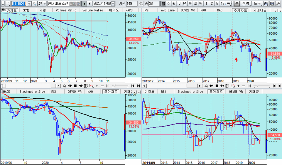The height and width of the screenshot is (165, 282).
Task: Click the stock search magnifier icon
Action: point(35,4)
